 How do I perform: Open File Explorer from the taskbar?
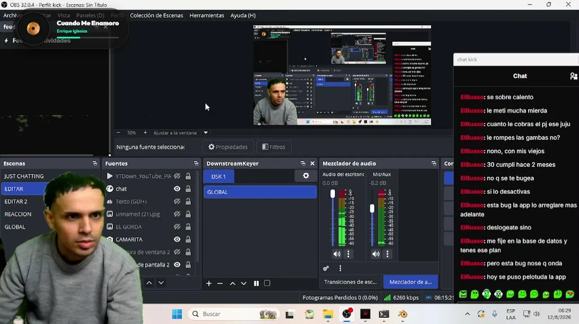coord(328,314)
